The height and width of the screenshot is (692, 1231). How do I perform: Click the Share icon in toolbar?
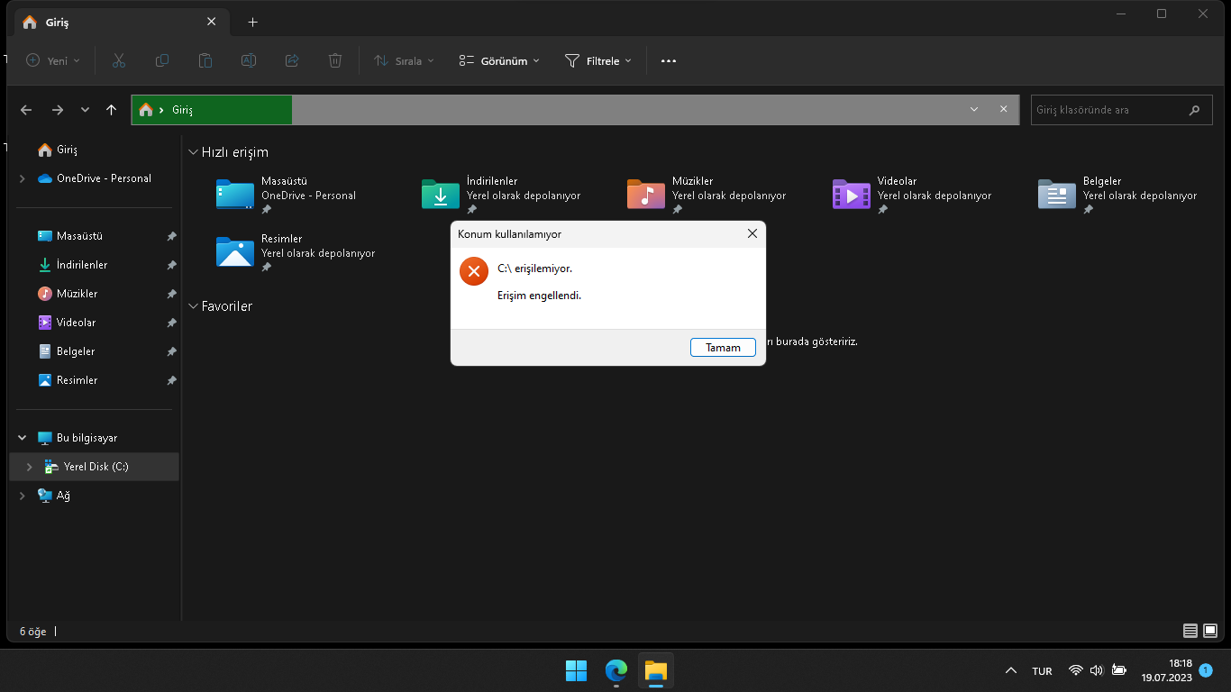(x=292, y=60)
